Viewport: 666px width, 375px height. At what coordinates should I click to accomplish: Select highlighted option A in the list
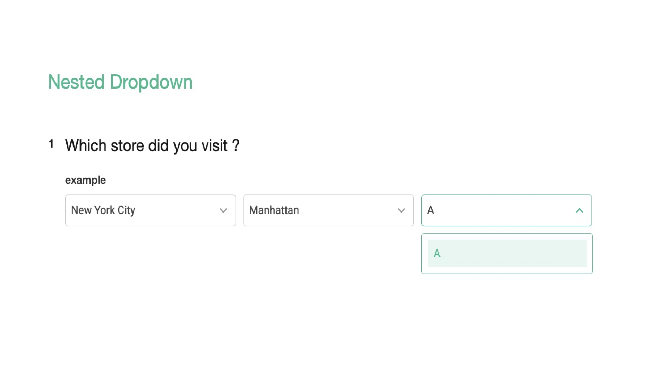click(x=507, y=253)
